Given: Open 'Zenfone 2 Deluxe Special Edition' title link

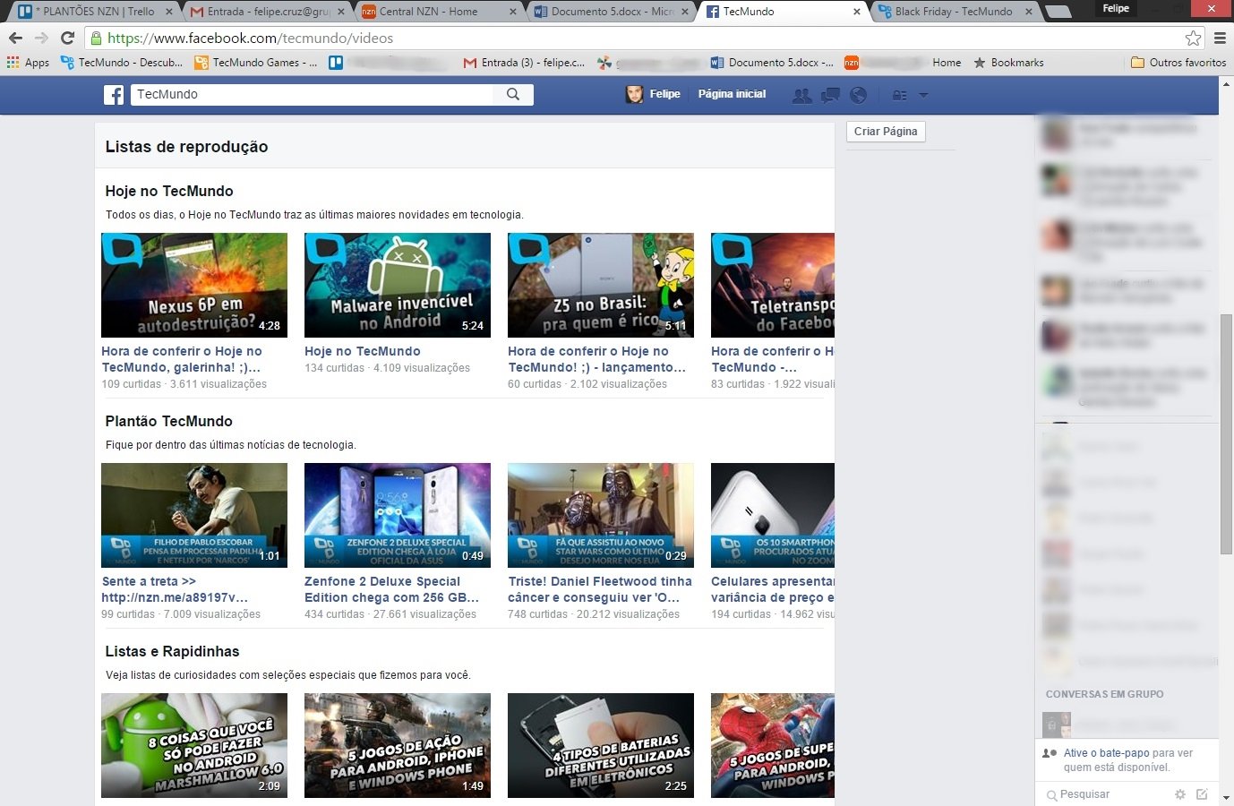Looking at the screenshot, I should tap(391, 589).
